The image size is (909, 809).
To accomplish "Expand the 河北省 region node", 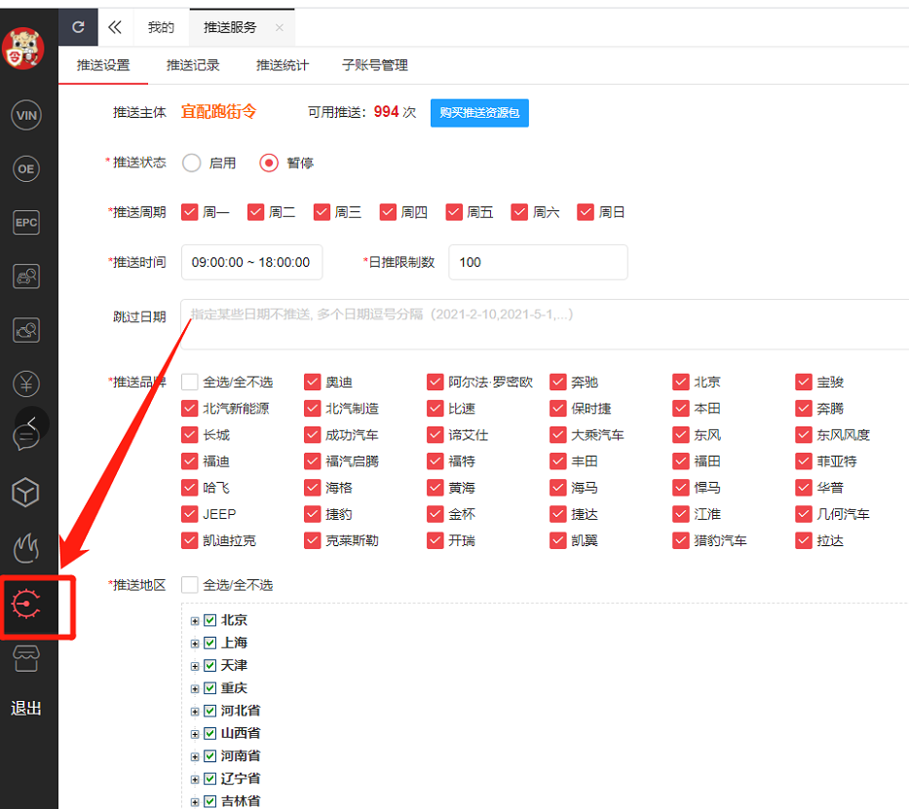I will (195, 712).
